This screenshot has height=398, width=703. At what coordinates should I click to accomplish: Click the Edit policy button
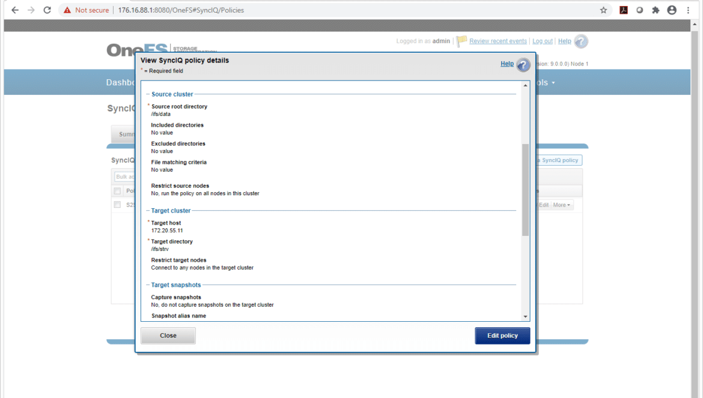click(x=502, y=336)
